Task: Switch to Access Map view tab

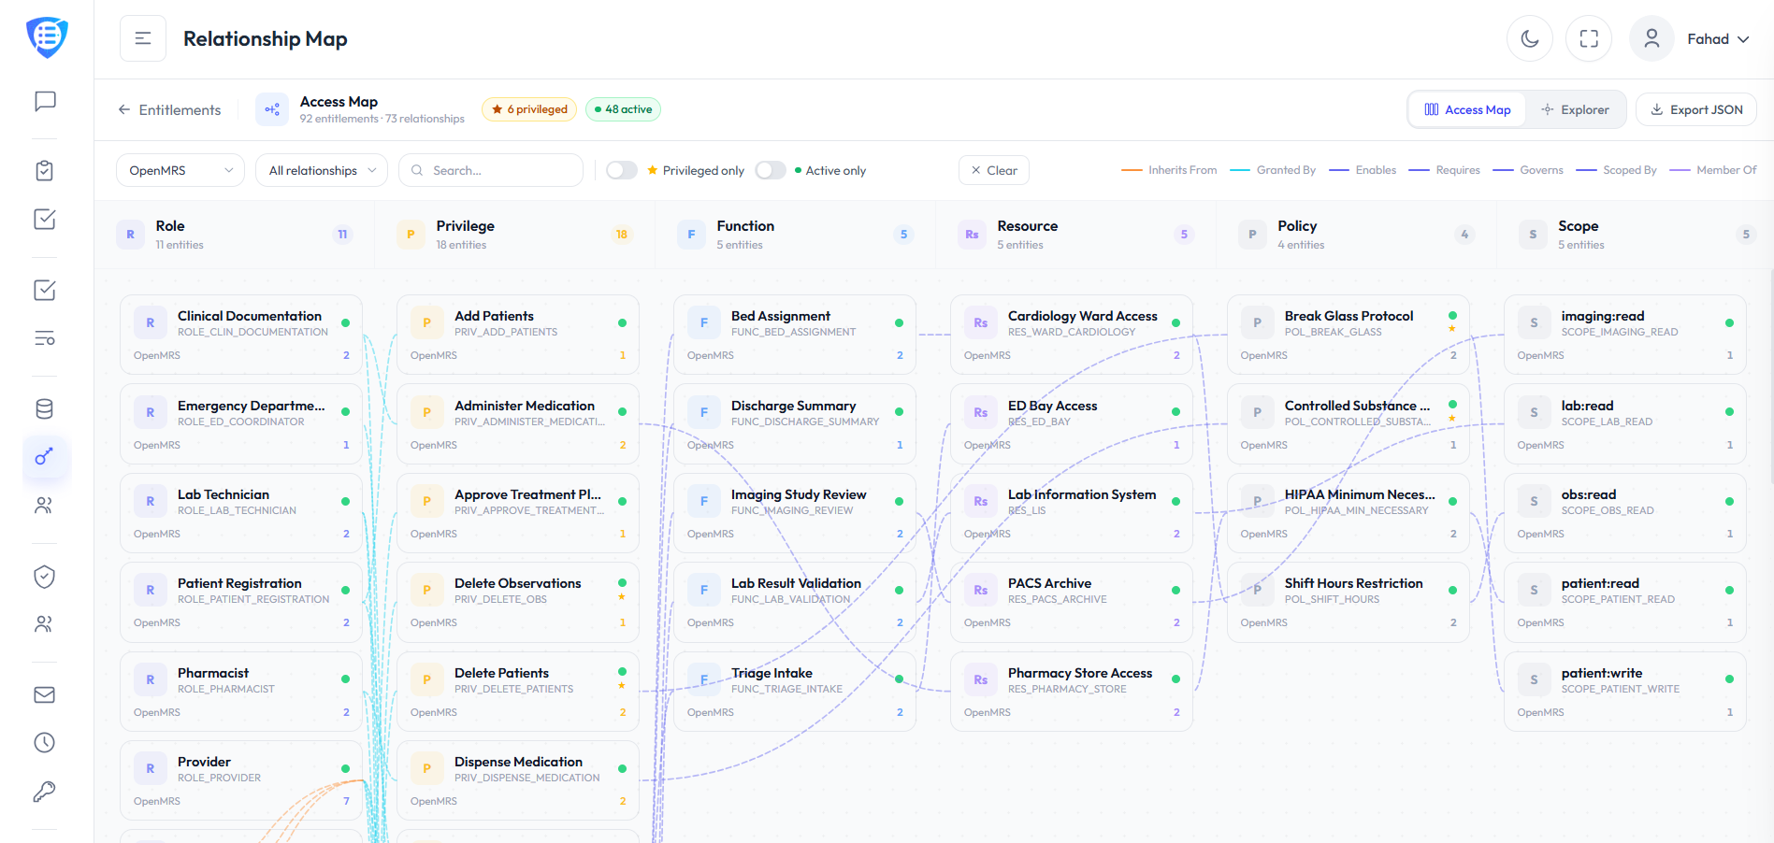Action: pos(1467,109)
